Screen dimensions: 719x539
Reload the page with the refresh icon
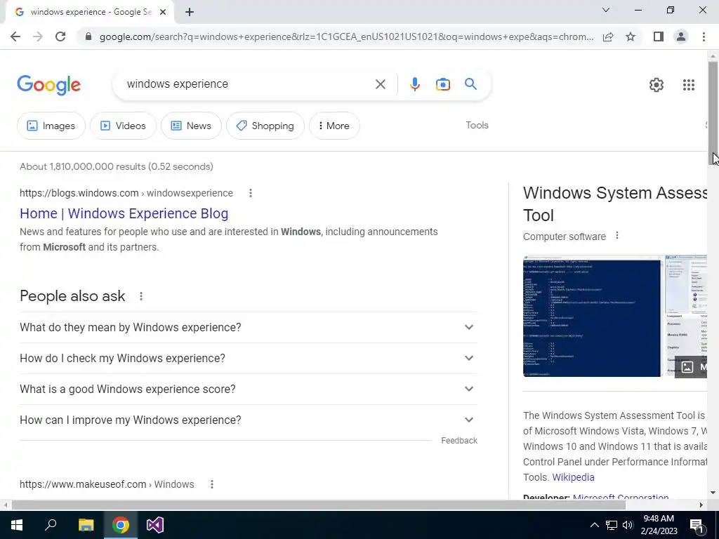[x=60, y=36]
